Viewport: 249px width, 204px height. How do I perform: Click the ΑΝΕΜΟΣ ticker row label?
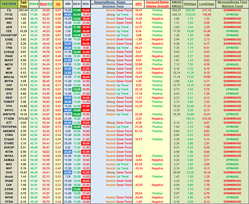coord(9,131)
